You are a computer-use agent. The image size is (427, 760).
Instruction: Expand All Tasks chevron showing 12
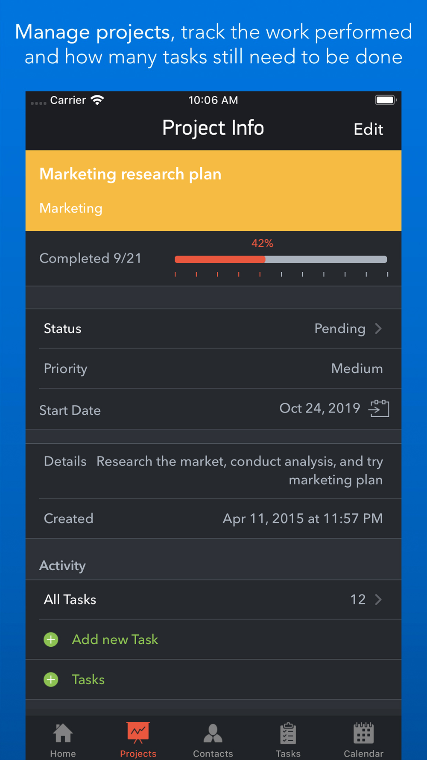coord(378,600)
